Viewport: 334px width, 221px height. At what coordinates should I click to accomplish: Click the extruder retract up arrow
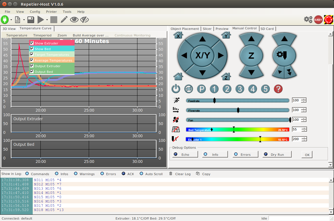284,39
